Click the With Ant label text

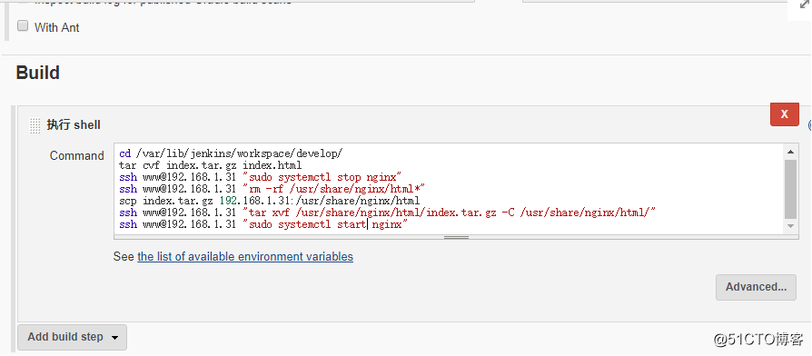[57, 27]
